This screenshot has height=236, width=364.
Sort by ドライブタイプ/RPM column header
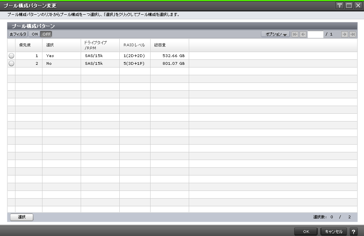(100, 45)
